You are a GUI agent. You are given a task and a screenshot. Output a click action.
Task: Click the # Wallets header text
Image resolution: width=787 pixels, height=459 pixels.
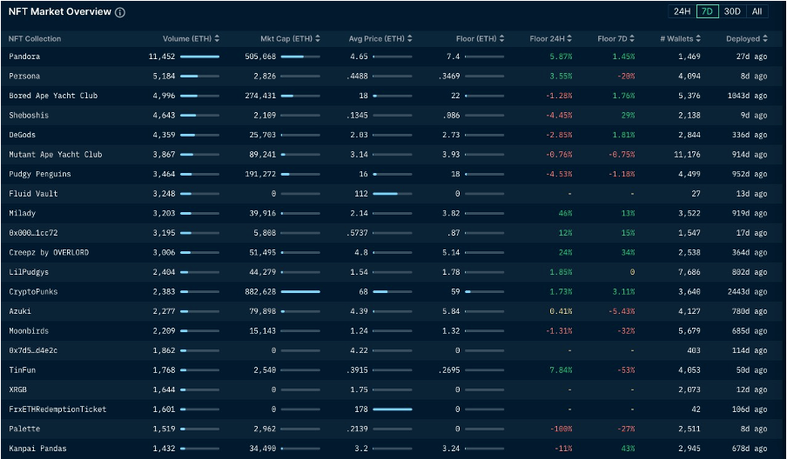(676, 38)
